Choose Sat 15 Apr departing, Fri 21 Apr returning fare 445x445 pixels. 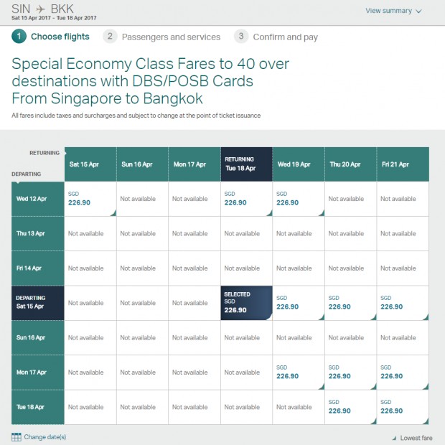[403, 303]
